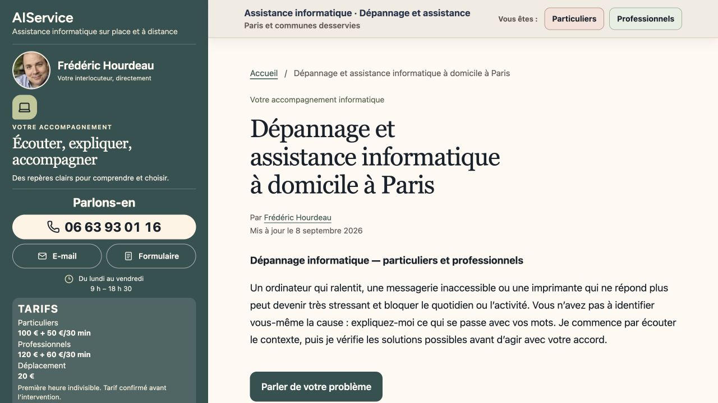Screen dimensions: 718x403
Task: Click the Frédéric Hourdeau name in the sidebar
Action: point(105,65)
